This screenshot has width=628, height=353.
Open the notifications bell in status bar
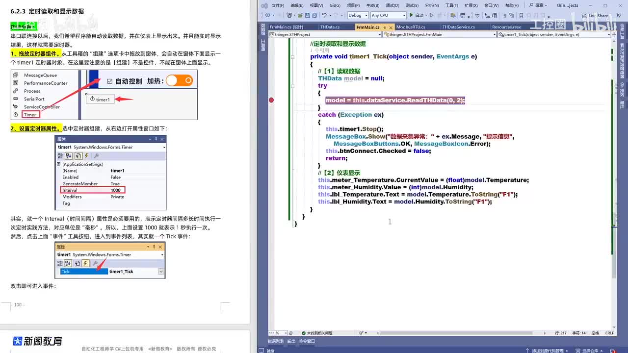point(613,351)
